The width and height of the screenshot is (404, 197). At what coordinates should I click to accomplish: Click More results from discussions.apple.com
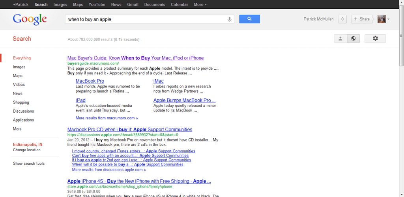pos(109,170)
